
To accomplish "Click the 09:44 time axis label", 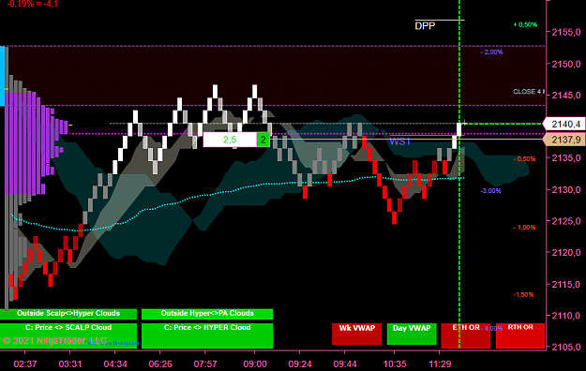I will point(345,364).
